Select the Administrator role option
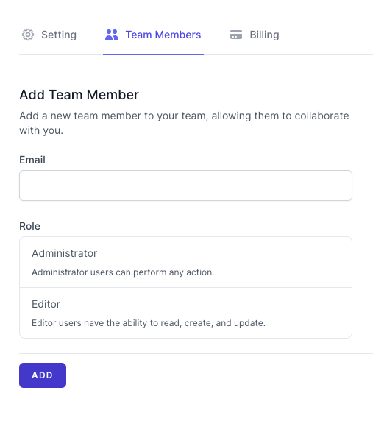The width and height of the screenshot is (373, 424). (x=185, y=262)
